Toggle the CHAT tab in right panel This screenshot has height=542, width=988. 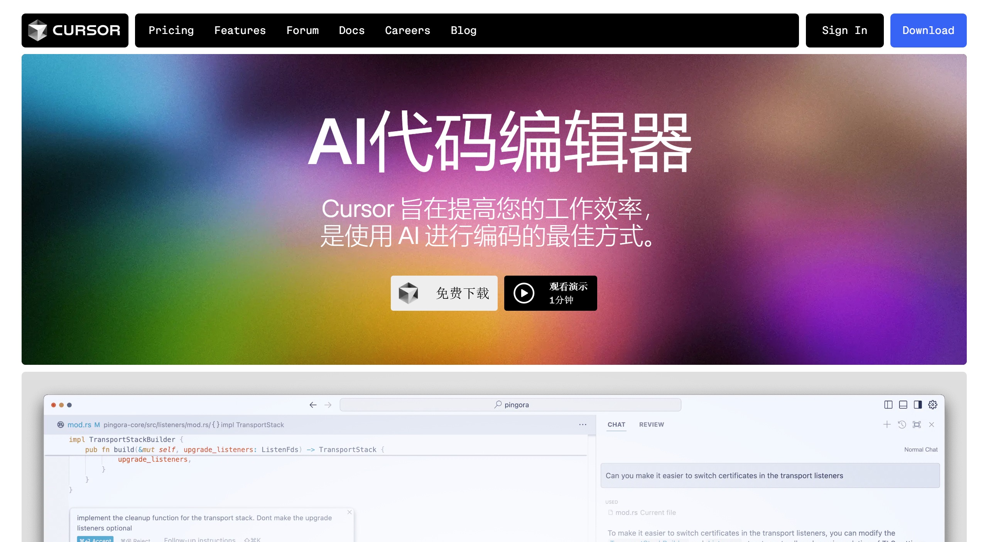click(x=615, y=425)
